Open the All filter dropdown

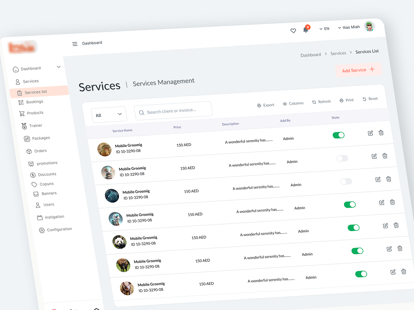click(109, 114)
